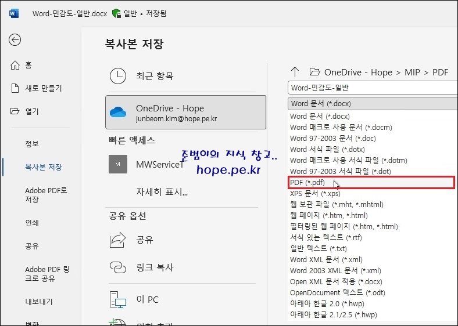The height and width of the screenshot is (326, 458).
Task: Click the back arrow circle icon
Action: (x=15, y=40)
